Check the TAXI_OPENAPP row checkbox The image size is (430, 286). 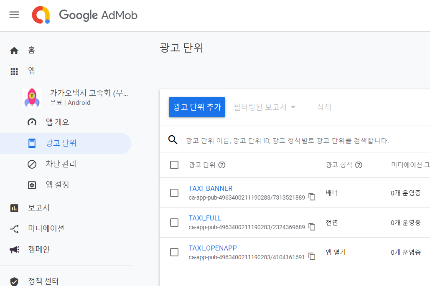pos(174,252)
